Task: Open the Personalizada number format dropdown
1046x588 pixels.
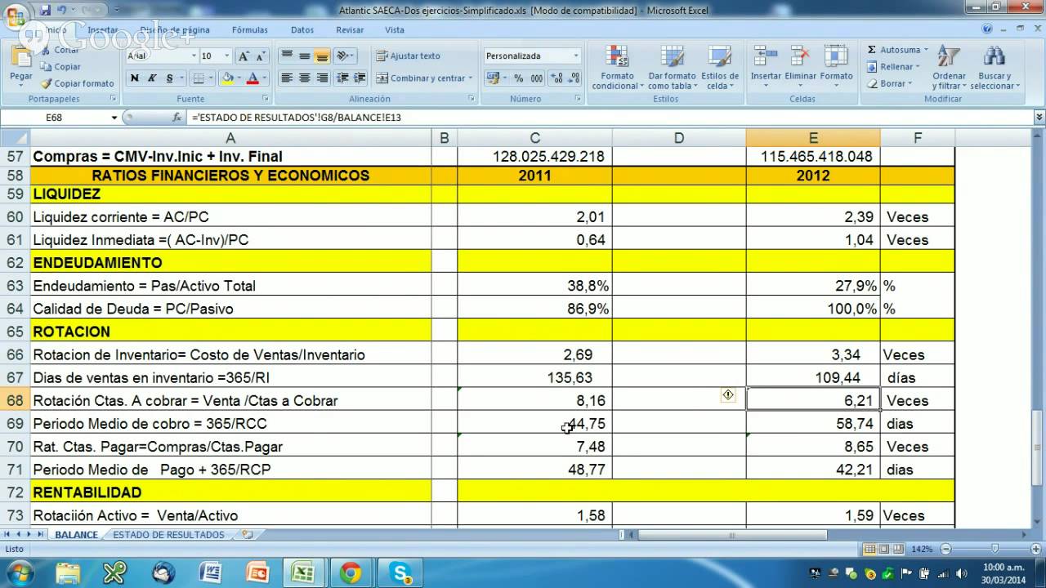Action: tap(575, 56)
